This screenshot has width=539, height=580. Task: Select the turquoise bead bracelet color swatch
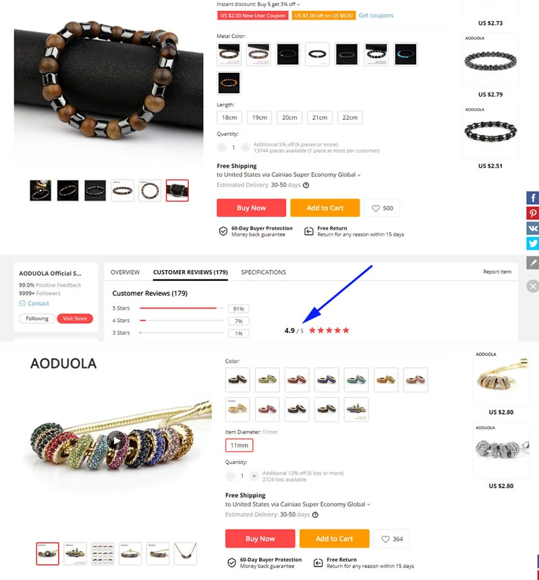405,55
